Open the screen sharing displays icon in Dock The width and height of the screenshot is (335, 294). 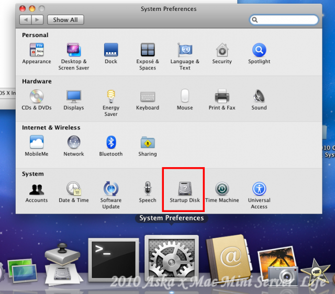pos(22,270)
